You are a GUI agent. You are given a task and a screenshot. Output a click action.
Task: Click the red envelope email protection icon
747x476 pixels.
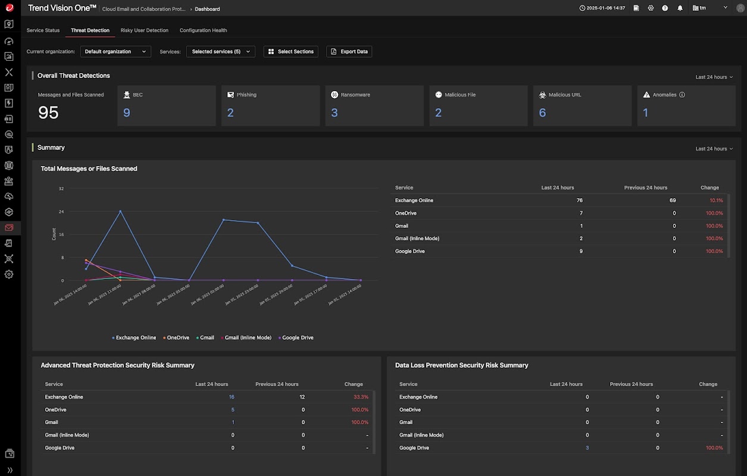pos(9,228)
